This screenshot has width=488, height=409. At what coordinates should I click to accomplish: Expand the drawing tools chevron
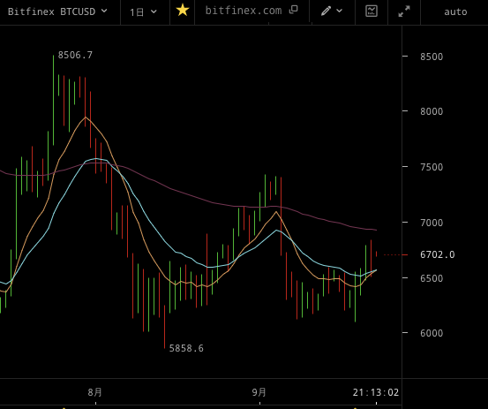340,11
